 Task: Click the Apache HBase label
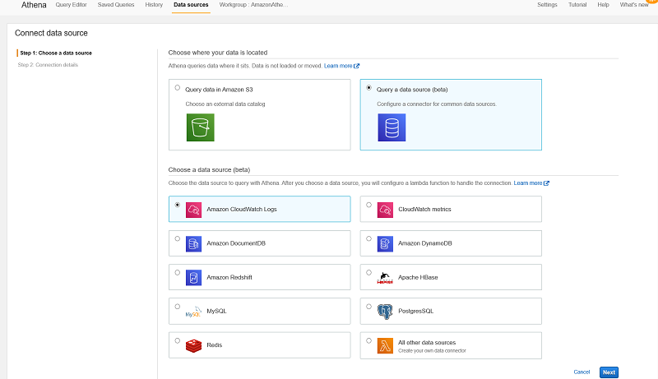coord(418,277)
